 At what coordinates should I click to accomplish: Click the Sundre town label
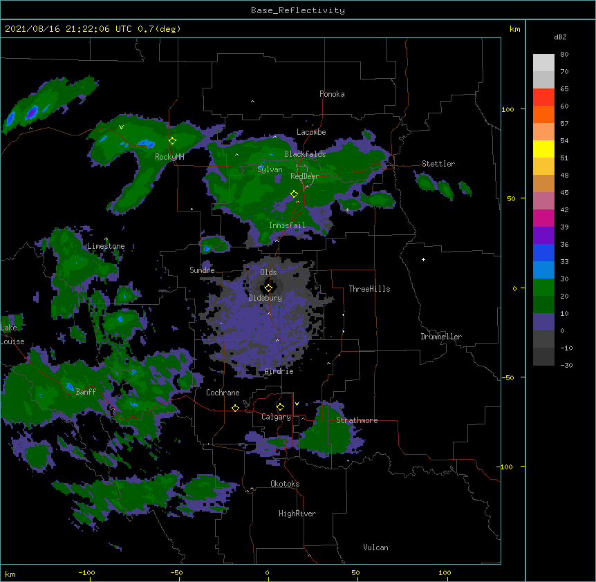point(202,270)
